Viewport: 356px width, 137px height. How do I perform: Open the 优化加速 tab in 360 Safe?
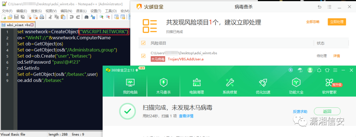(263, 86)
